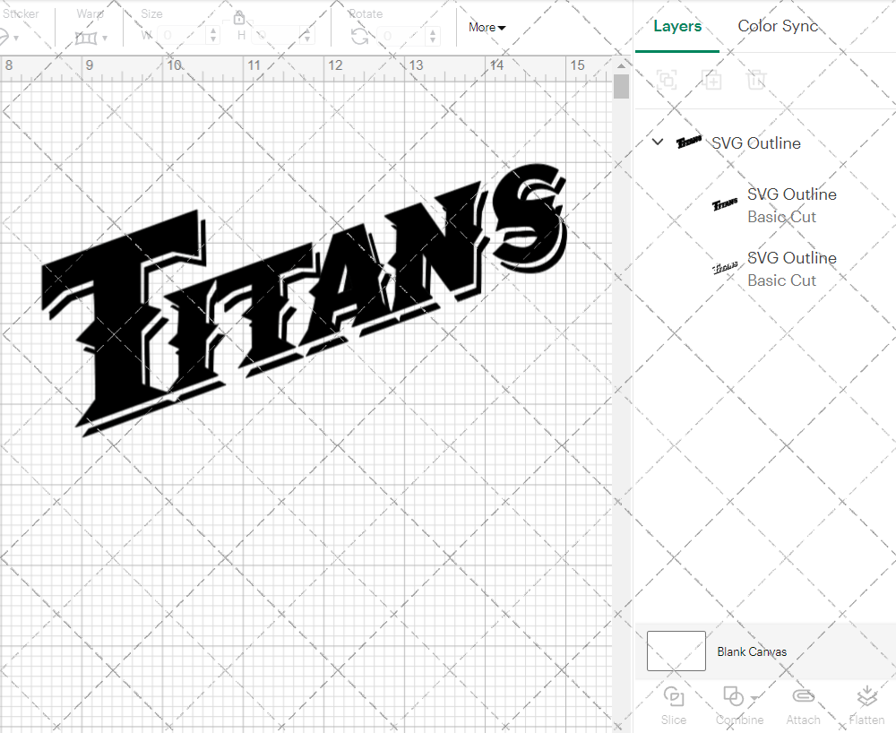Screen dimensions: 896x733
Task: Switch to the Layers tab
Action: click(677, 26)
